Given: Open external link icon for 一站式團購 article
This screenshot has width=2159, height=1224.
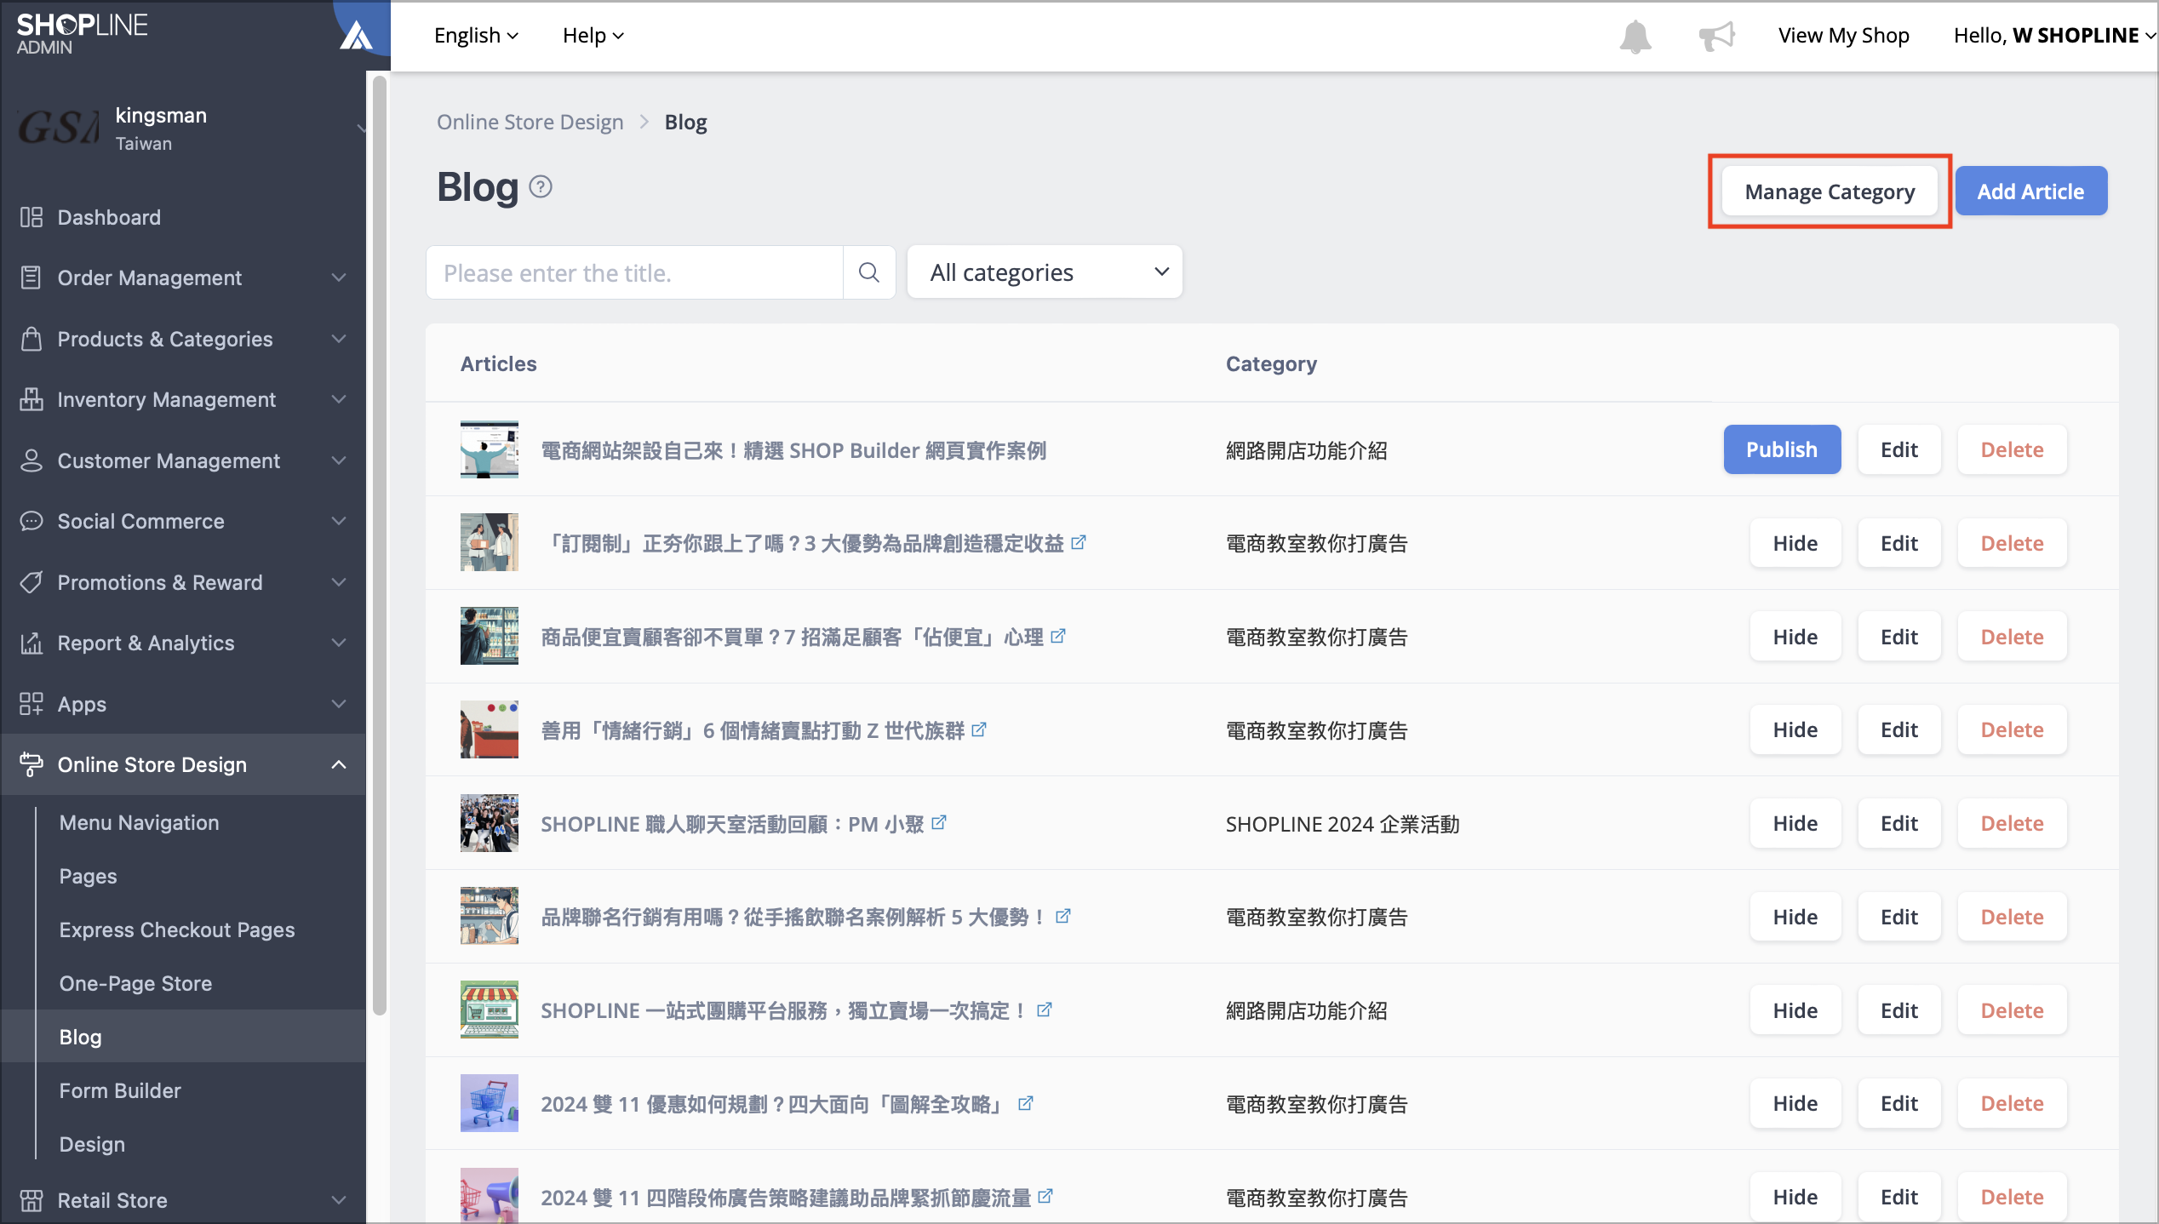Looking at the screenshot, I should tap(1045, 1010).
